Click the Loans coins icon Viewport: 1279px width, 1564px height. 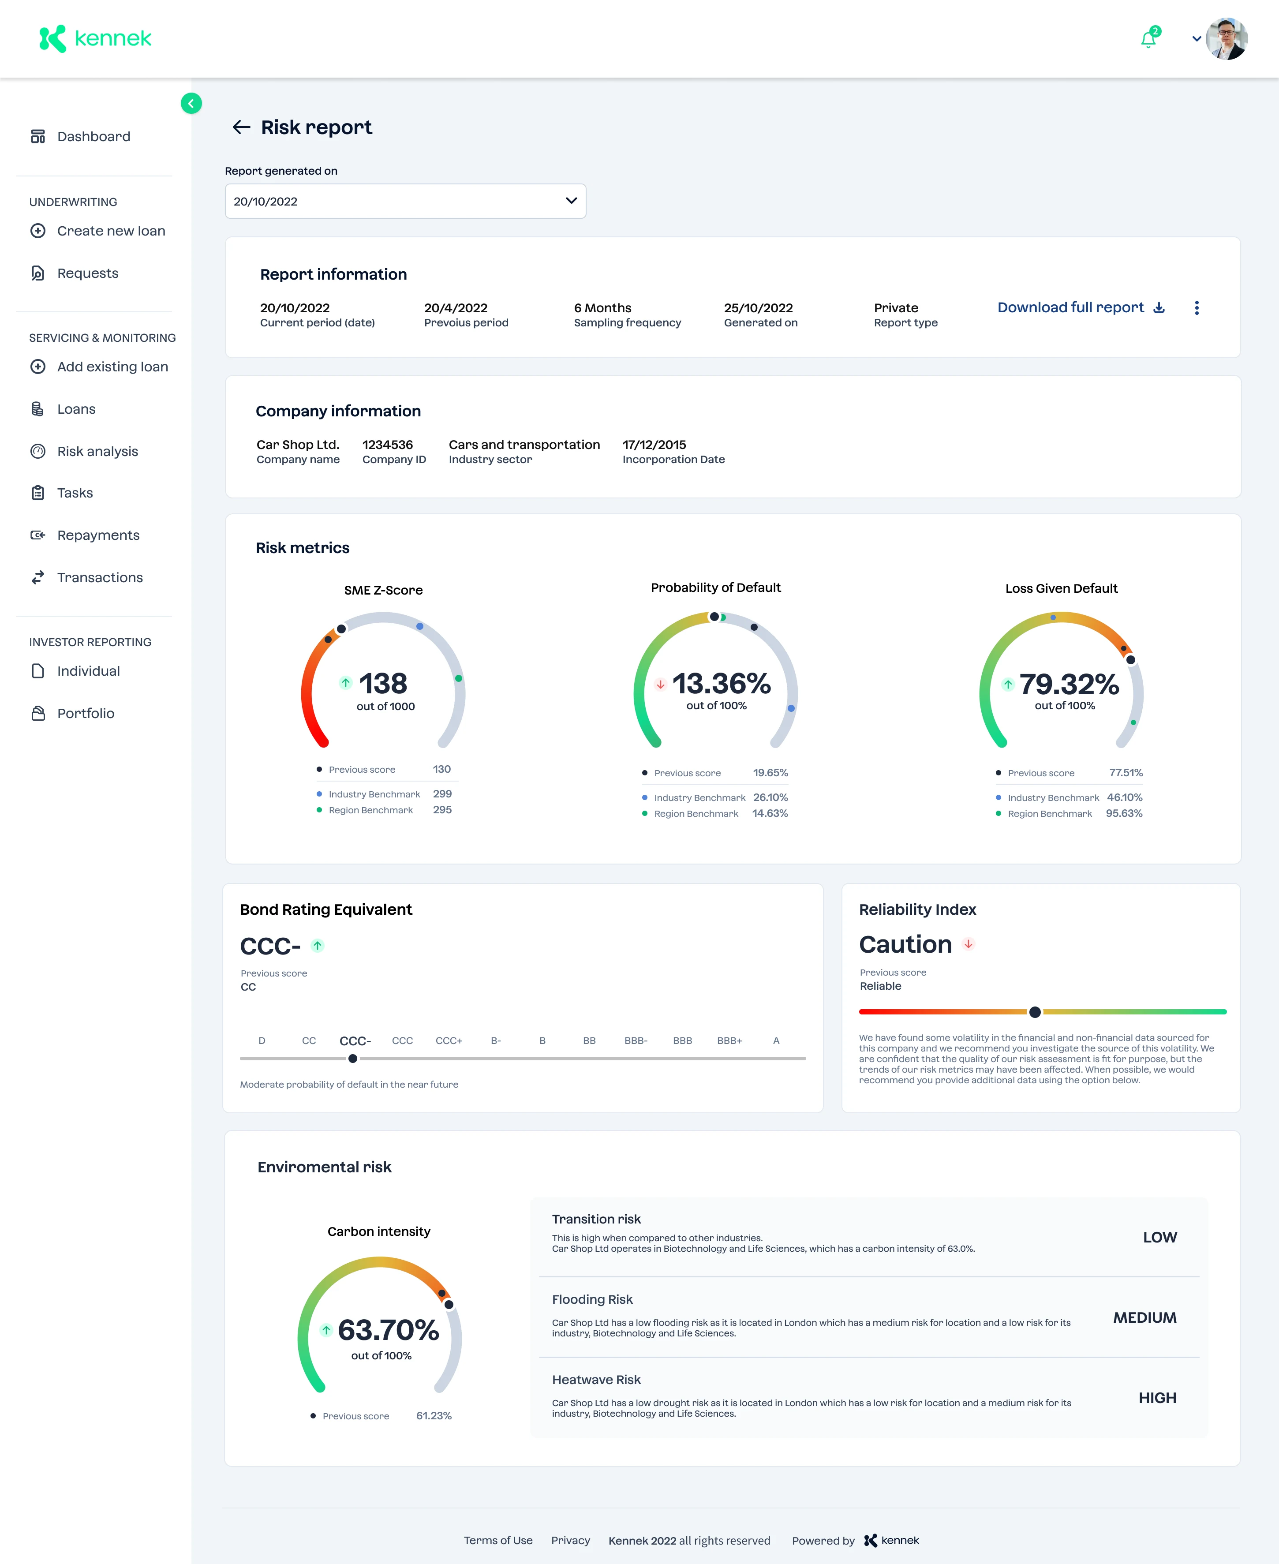tap(37, 409)
